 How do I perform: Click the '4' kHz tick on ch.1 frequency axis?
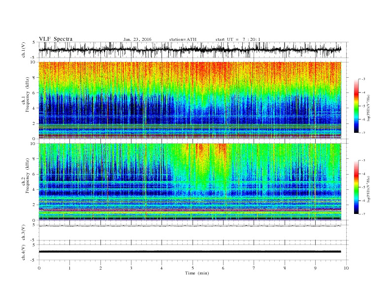tap(34, 108)
